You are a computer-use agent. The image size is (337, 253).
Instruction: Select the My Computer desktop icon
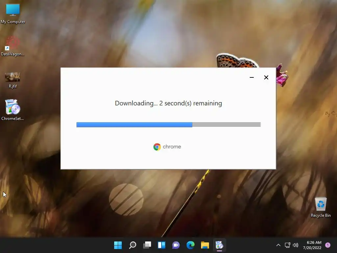[13, 14]
